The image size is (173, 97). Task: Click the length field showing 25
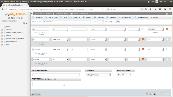79,39
